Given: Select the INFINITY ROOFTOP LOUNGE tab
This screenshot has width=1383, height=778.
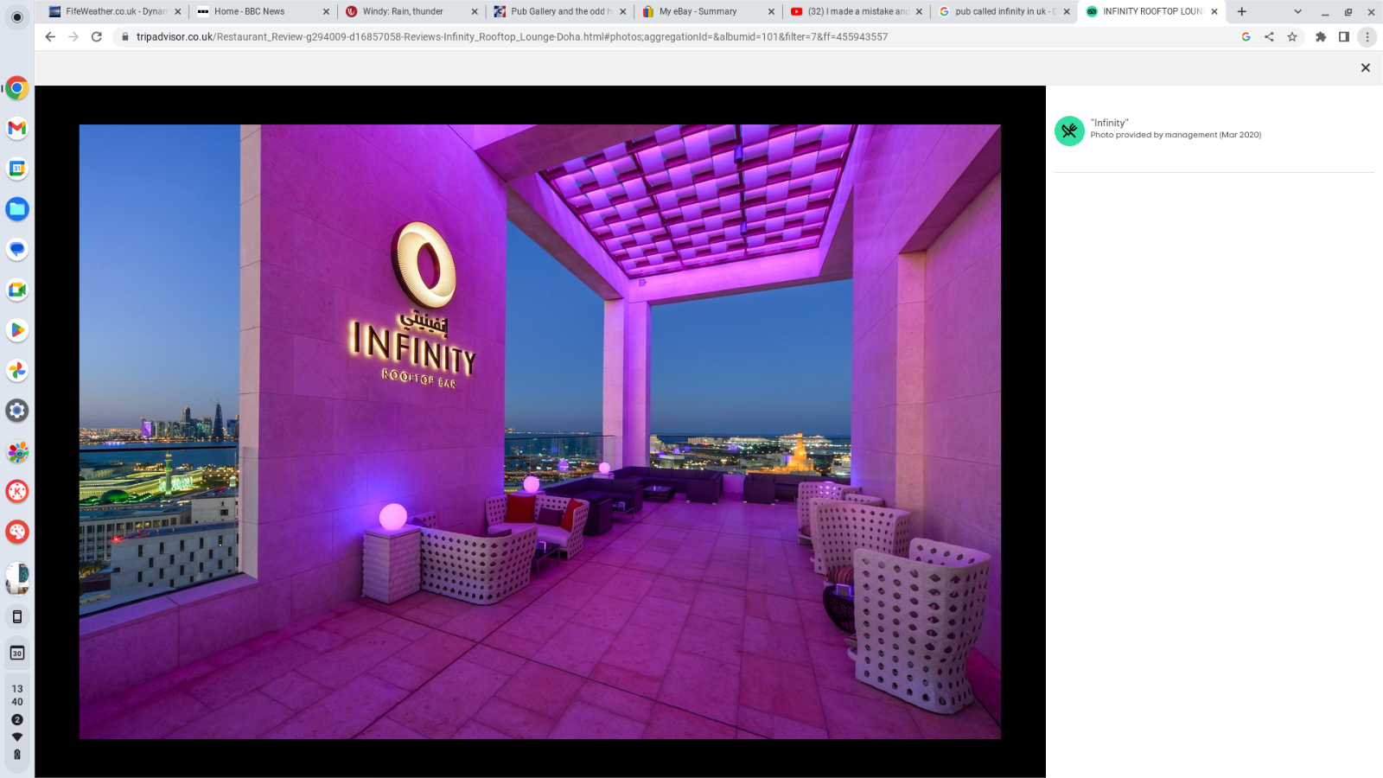Looking at the screenshot, I should coord(1151,11).
